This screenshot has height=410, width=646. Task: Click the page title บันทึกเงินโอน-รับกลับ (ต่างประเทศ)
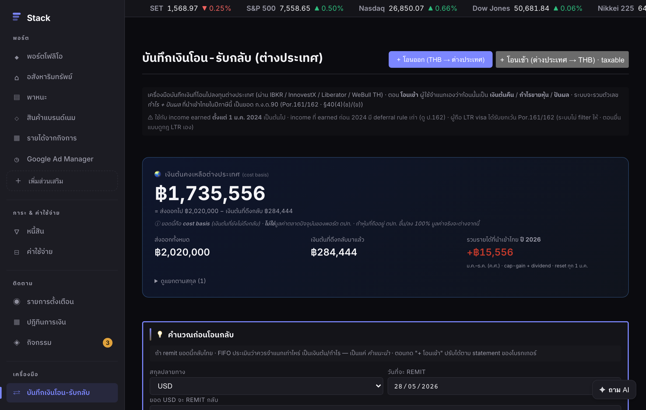click(233, 58)
